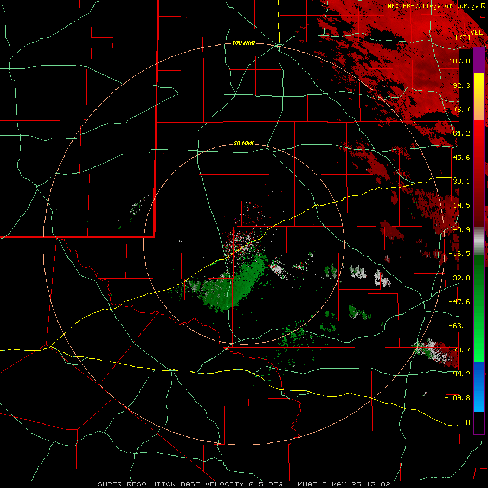Click the -16.5 velocity scale value

pos(459,254)
